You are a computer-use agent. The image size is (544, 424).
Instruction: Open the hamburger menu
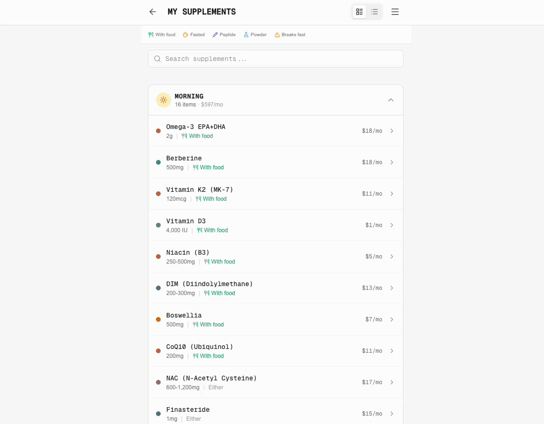pos(395,12)
